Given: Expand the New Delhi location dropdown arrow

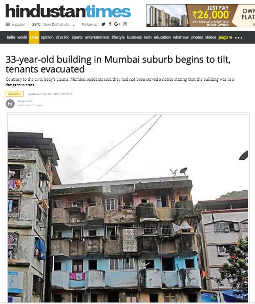Looking at the screenshot, I should (74, 25).
